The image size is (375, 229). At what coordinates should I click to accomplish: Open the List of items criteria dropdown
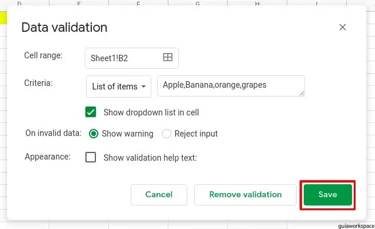[119, 87]
